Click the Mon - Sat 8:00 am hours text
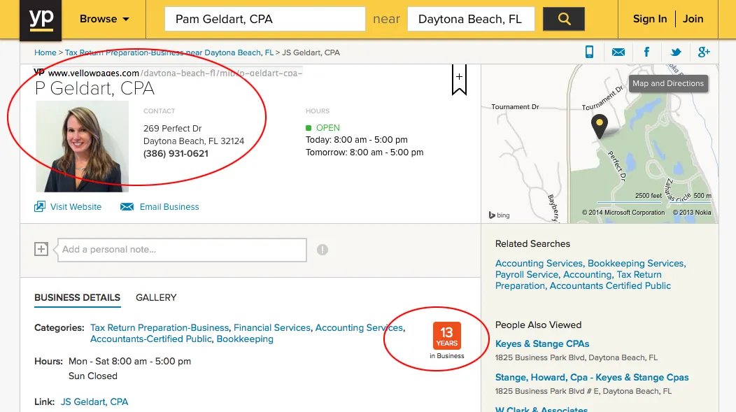736x412 pixels. (129, 362)
